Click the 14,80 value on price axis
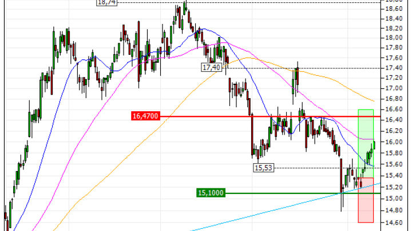This screenshot has height=231, width=412. pos(394,210)
